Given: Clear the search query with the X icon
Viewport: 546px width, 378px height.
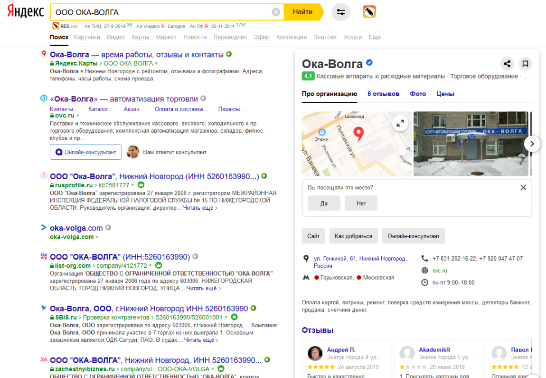Looking at the screenshot, I should pos(276,12).
